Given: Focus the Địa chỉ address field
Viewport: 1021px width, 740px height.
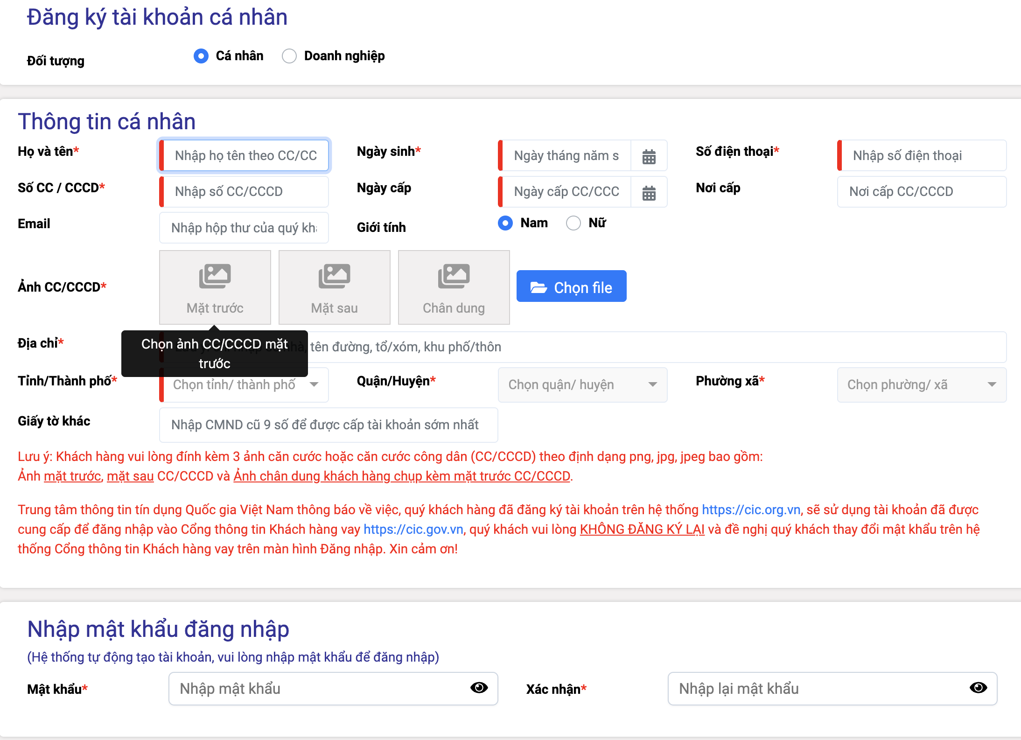Looking at the screenshot, I should click(583, 347).
